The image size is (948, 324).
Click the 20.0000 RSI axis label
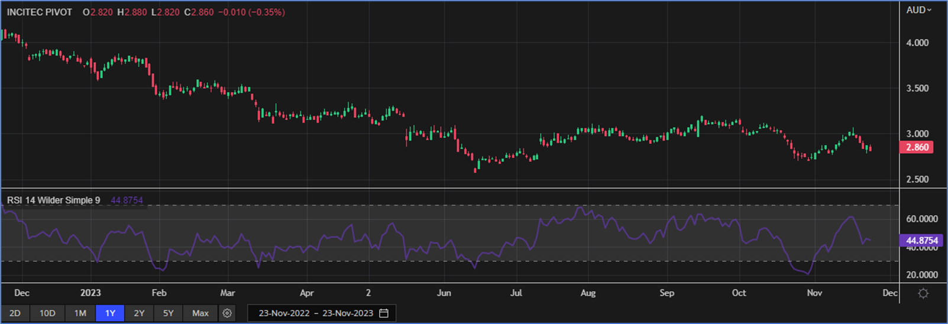922,275
